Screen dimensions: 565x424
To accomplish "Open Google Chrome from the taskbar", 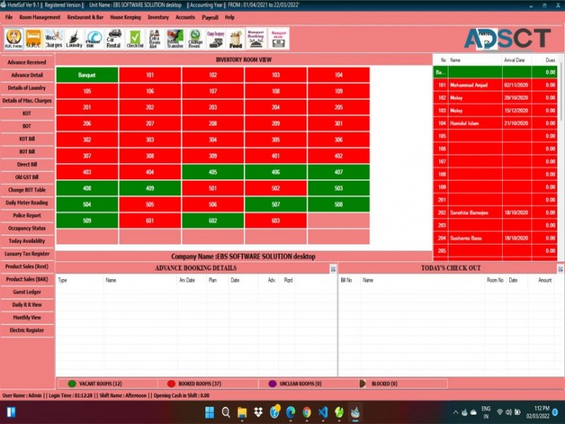I will [307, 412].
